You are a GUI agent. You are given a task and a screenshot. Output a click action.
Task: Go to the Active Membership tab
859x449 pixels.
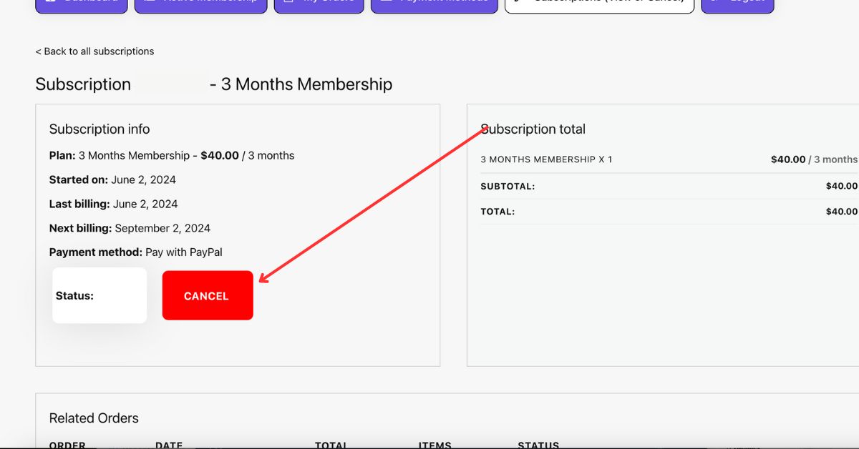tap(200, 4)
